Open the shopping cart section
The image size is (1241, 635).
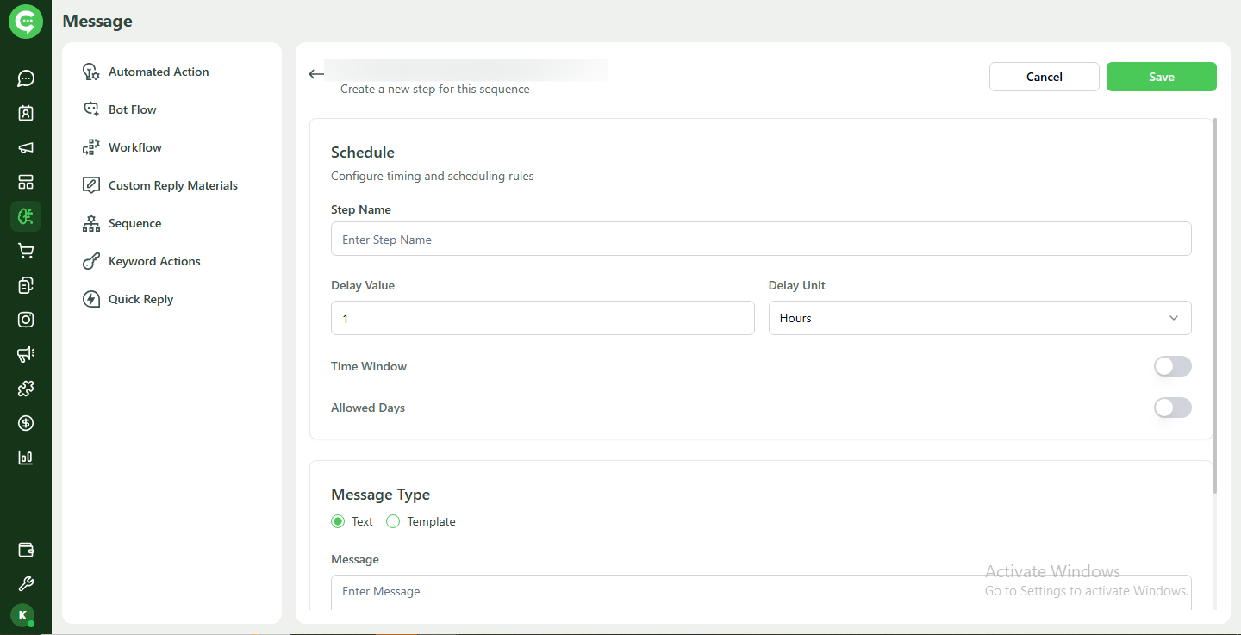tap(25, 251)
